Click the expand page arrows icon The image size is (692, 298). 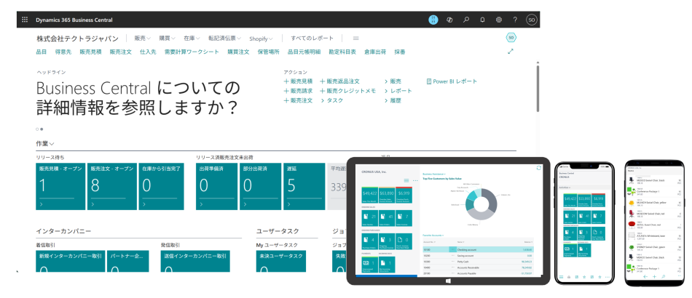pyautogui.click(x=511, y=52)
